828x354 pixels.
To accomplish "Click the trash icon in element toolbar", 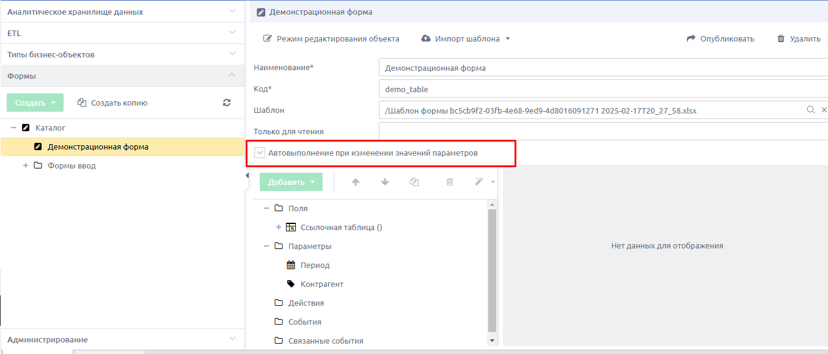I will pyautogui.click(x=450, y=182).
